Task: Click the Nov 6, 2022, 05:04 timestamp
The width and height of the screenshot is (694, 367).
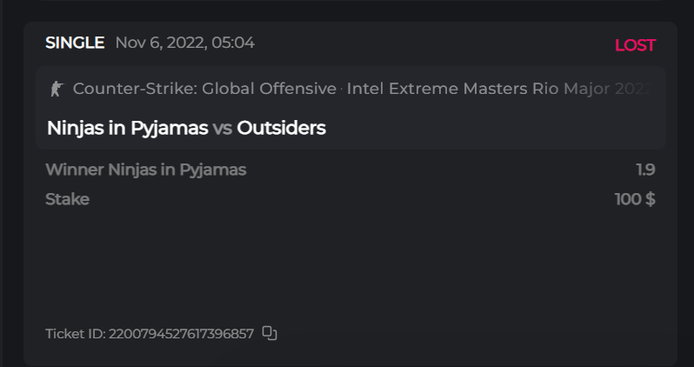Action: coord(184,43)
